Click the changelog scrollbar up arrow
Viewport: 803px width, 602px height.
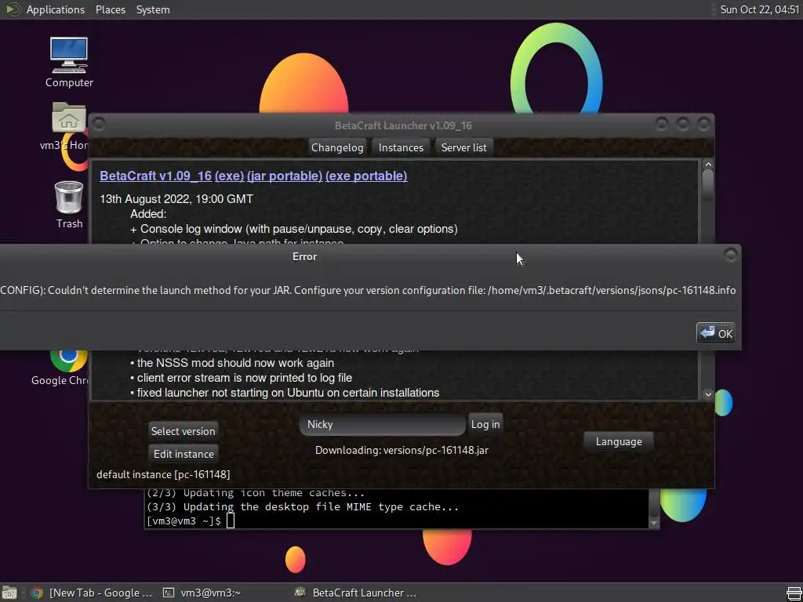(708, 165)
